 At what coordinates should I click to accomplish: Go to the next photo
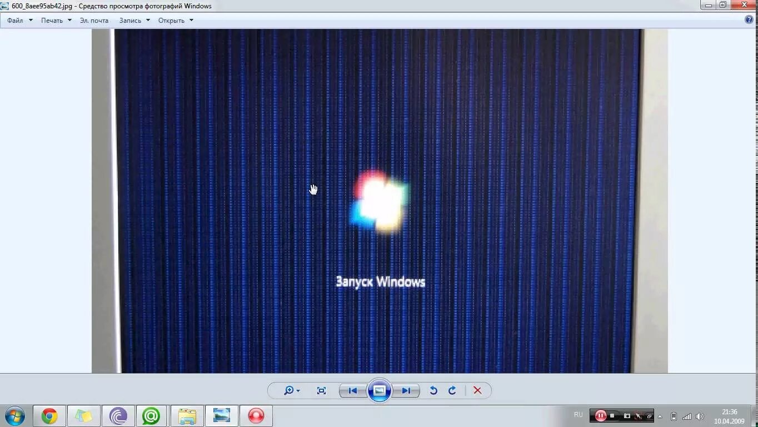point(406,390)
